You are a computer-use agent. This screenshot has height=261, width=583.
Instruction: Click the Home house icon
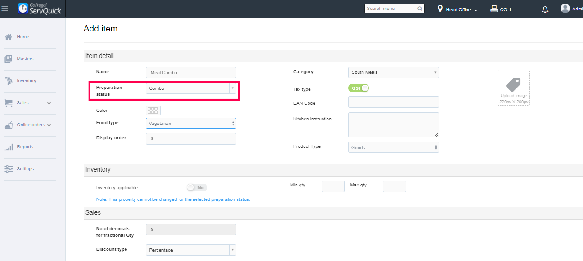click(x=9, y=37)
